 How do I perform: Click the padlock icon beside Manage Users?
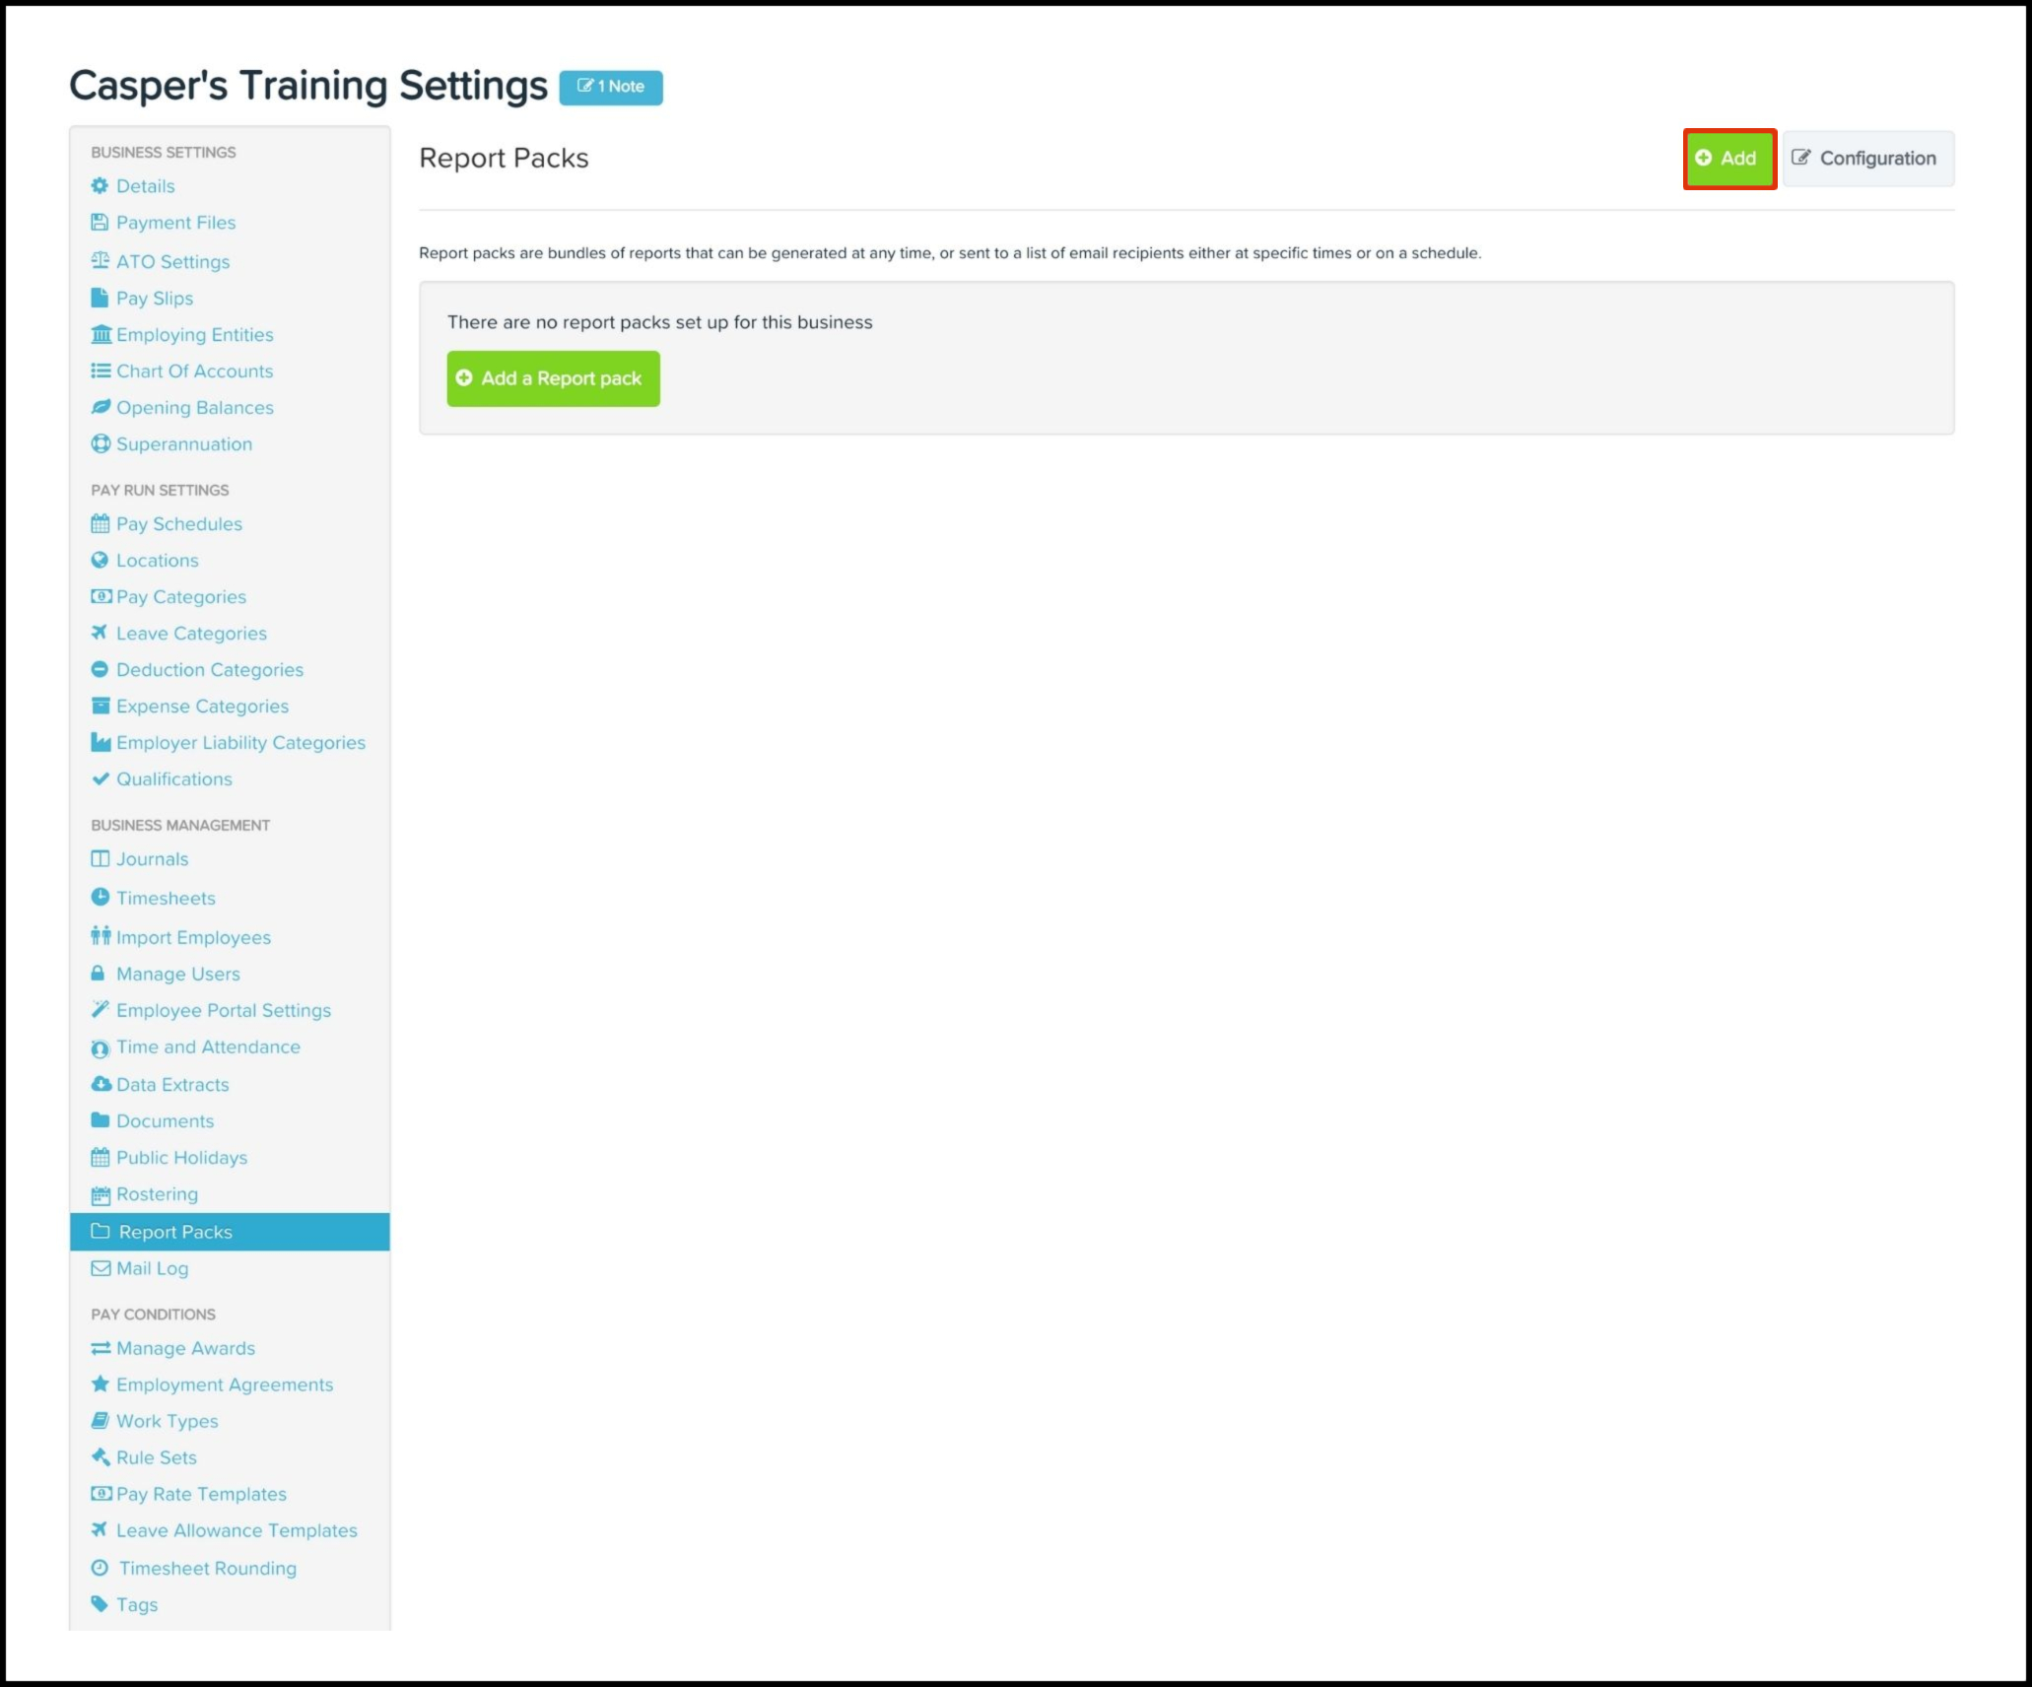(99, 974)
